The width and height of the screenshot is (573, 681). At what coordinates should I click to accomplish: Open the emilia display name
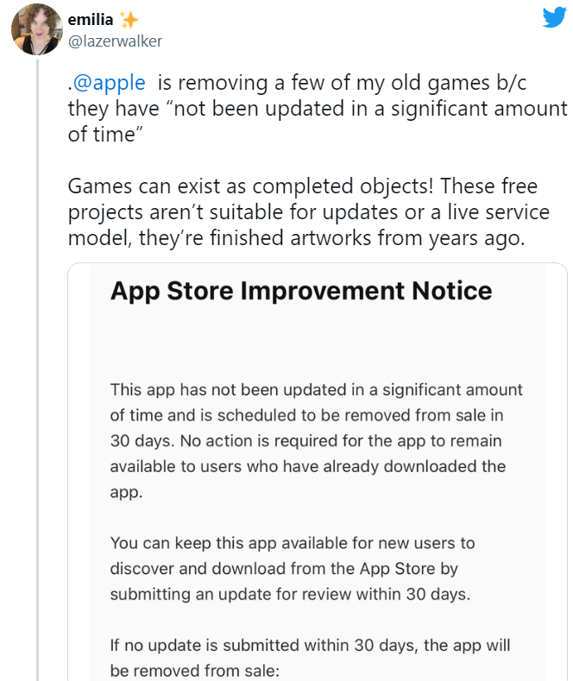[x=91, y=19]
